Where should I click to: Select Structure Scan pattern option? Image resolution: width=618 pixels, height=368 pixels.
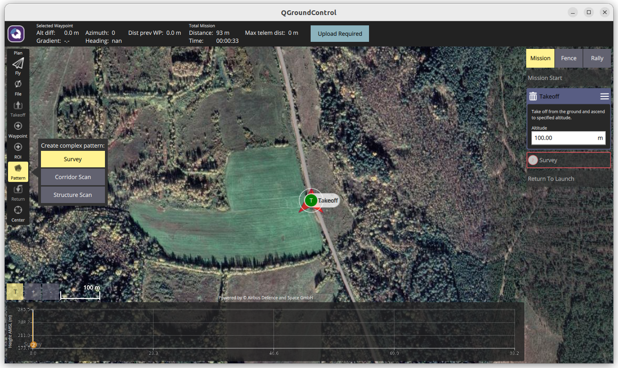(x=73, y=195)
